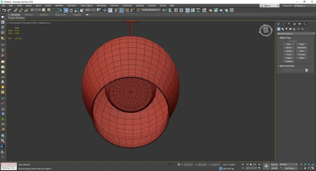Toggle Percent Snap
The image size is (316, 171).
(127, 10)
